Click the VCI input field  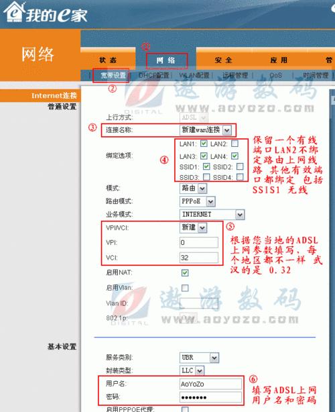(199, 258)
